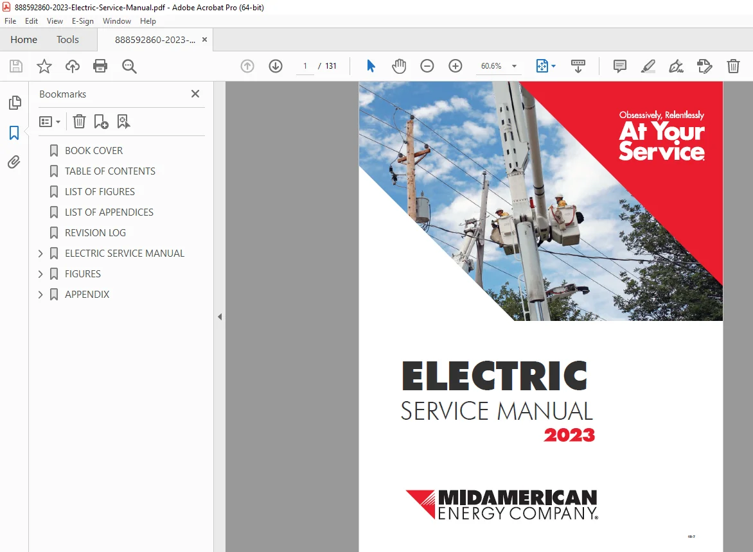The height and width of the screenshot is (552, 753).
Task: Open the Sign document tool
Action: coord(676,66)
